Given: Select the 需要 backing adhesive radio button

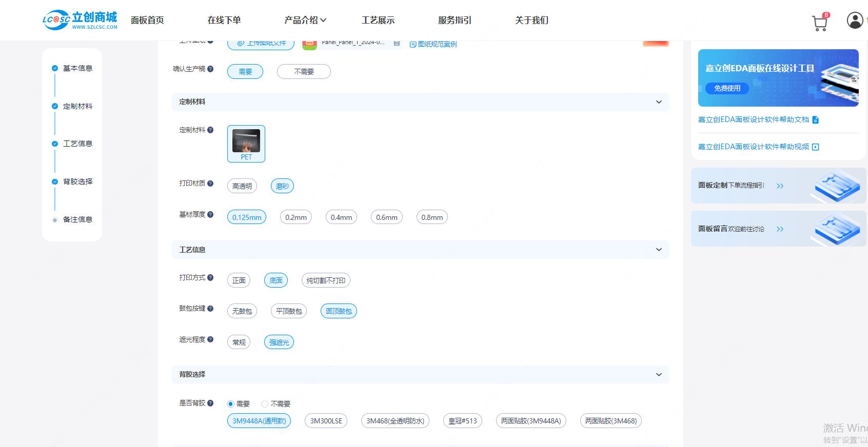Looking at the screenshot, I should [231, 404].
